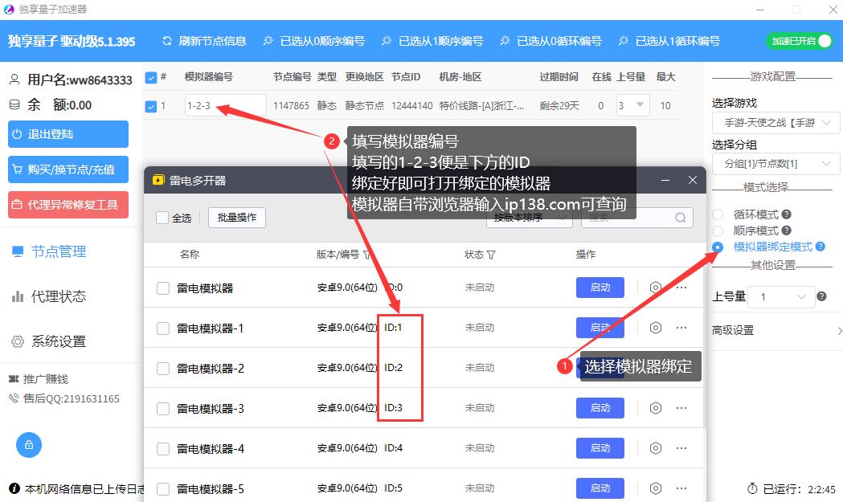Start 雷电模拟器 ID:0 with 启动 button
Screen dimensions: 843x502
pyautogui.click(x=600, y=288)
